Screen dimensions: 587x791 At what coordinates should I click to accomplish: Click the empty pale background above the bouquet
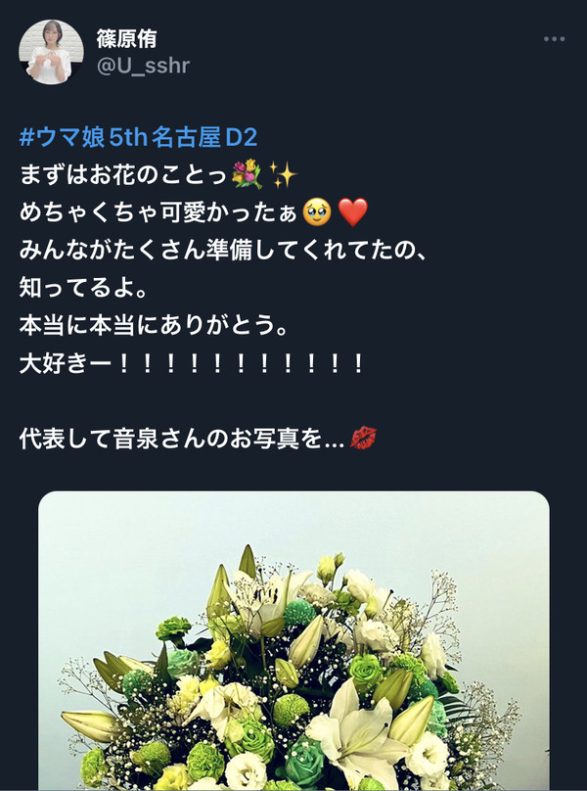pos(293,525)
